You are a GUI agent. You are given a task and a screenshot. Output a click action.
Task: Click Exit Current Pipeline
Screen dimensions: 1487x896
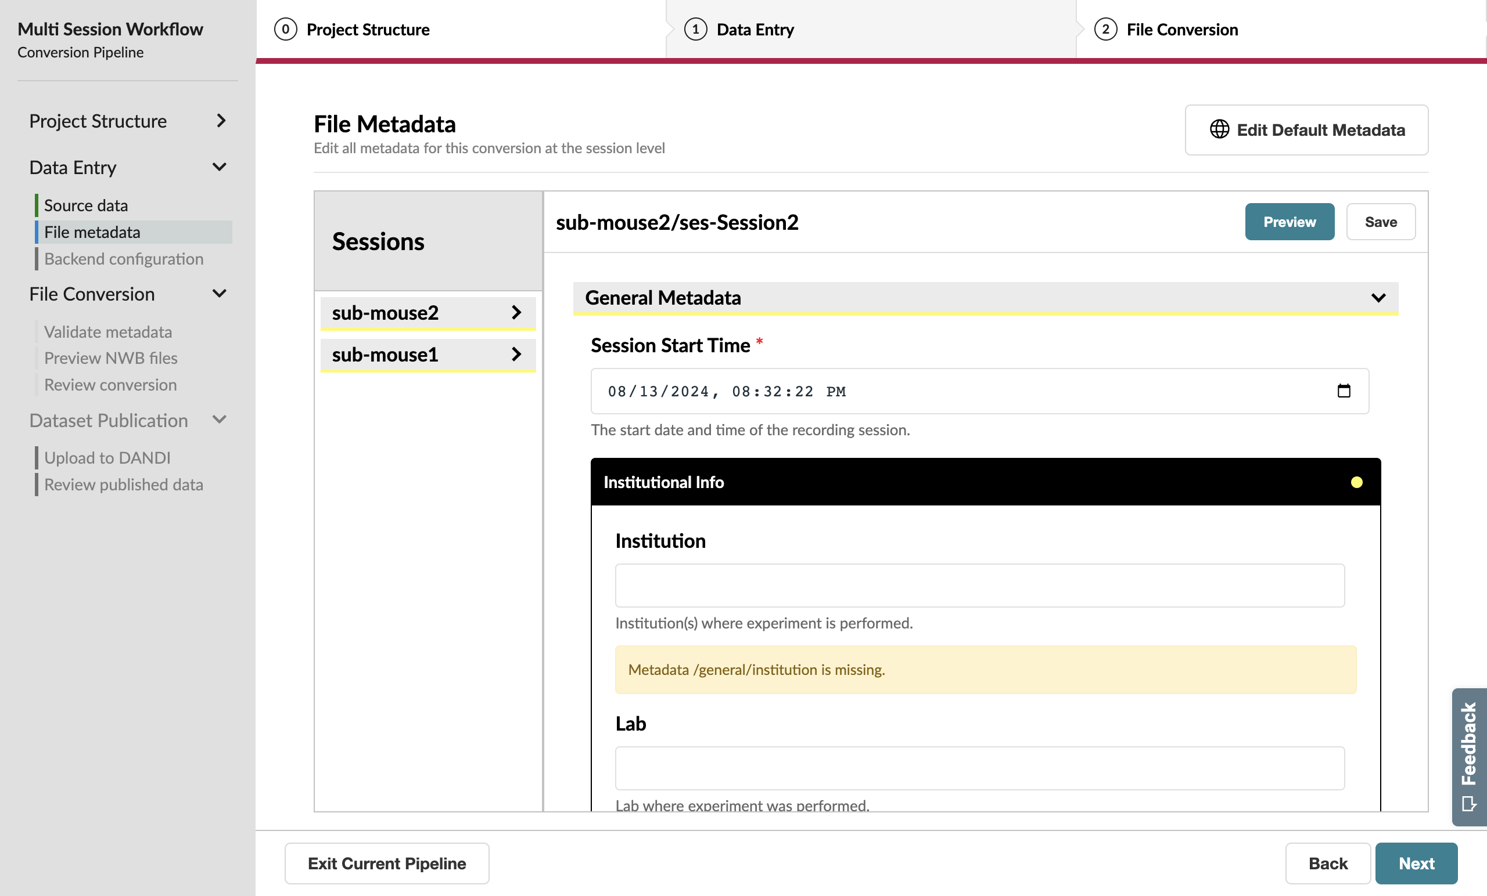[386, 863]
